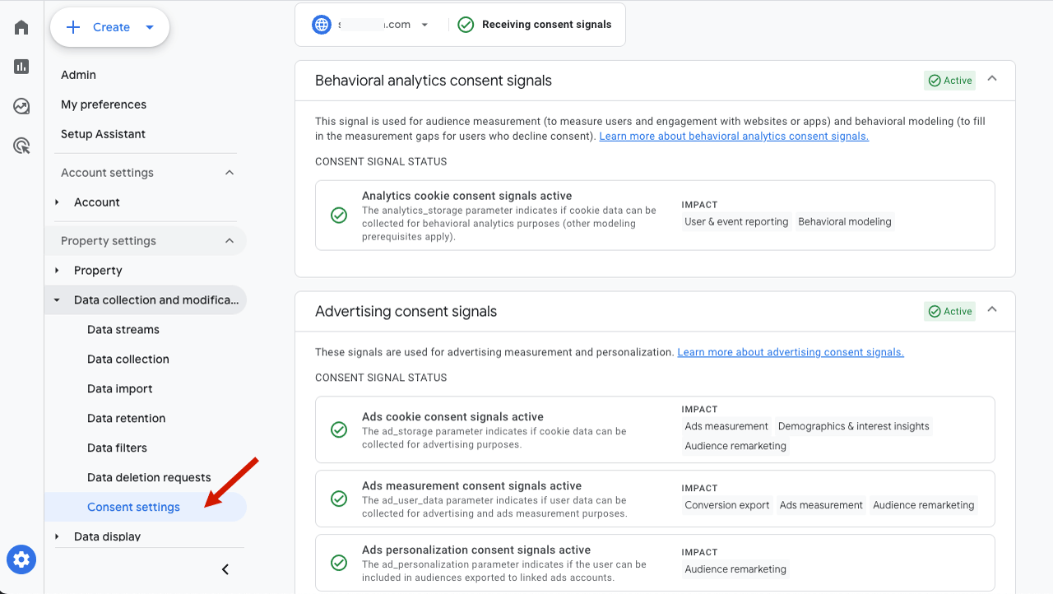Open Learn more about behavioral analytics link
The height and width of the screenshot is (594, 1053).
coord(734,136)
